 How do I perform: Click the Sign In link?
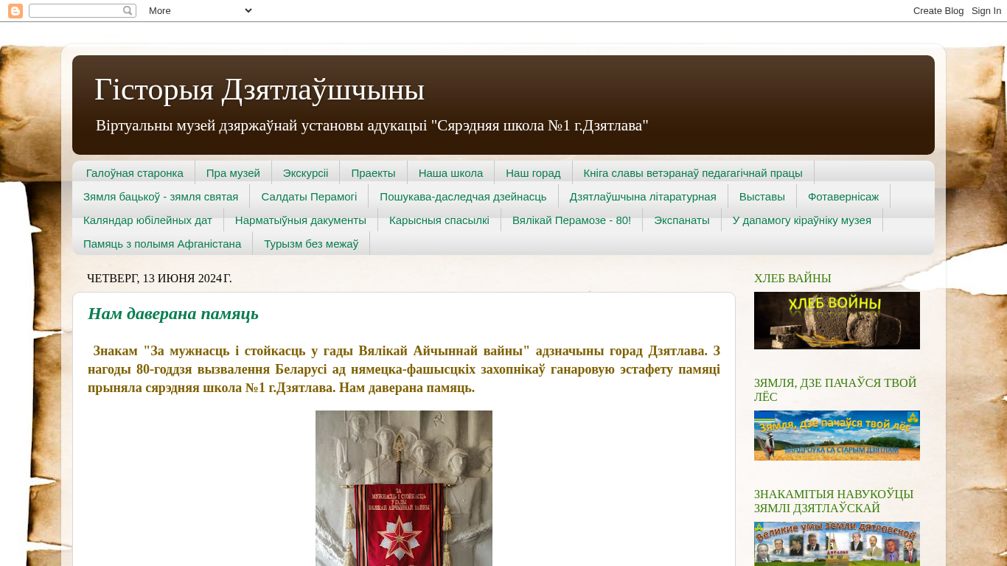(x=986, y=11)
